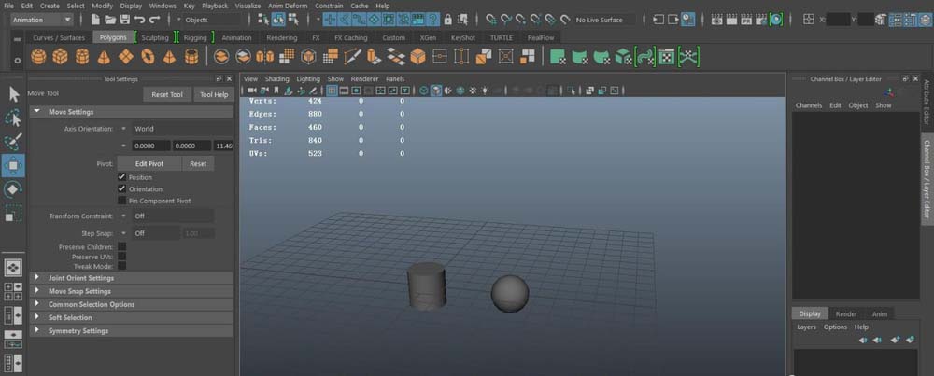Create a polygon torus from the shelf
934x376 pixels.
[x=148, y=57]
